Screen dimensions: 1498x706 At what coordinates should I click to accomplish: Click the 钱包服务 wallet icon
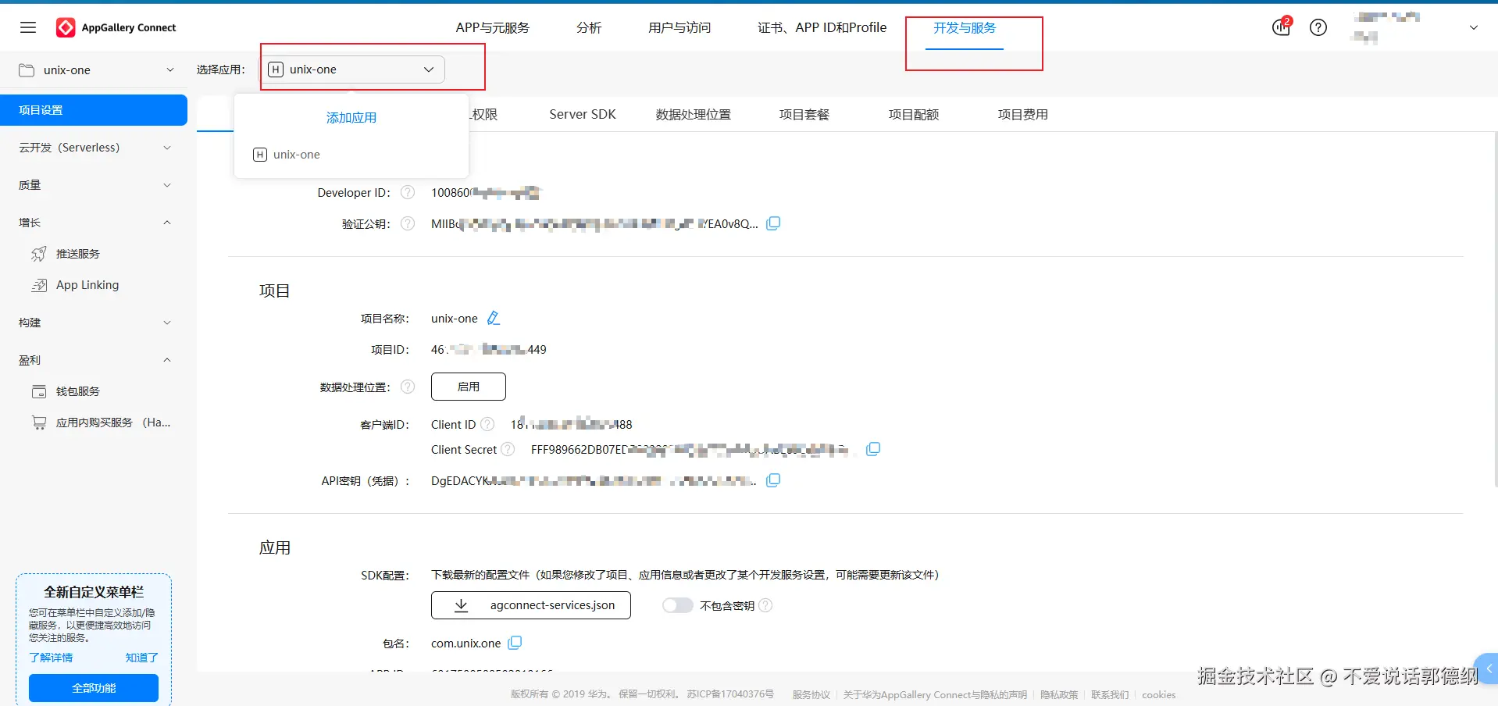coord(39,391)
